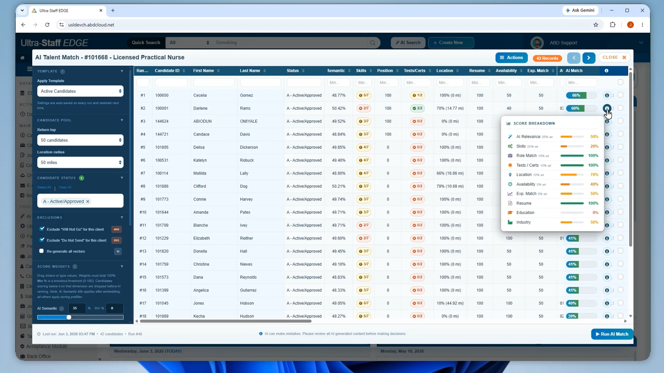
Task: Open the Actions menu button
Action: click(x=511, y=58)
